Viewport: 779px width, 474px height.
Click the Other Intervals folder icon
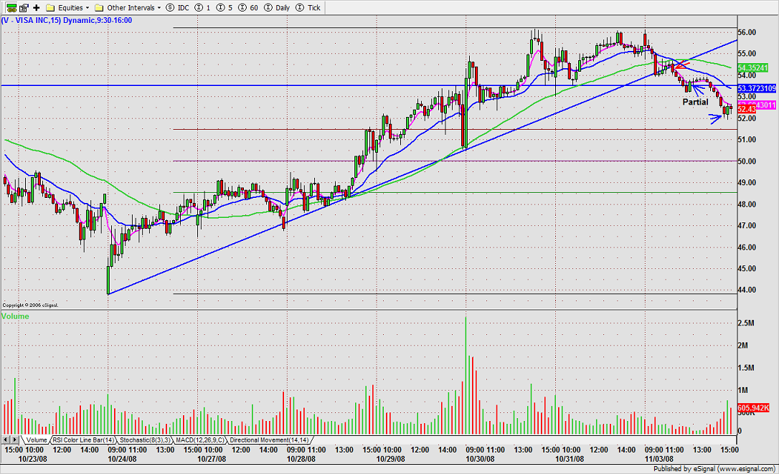pyautogui.click(x=99, y=7)
